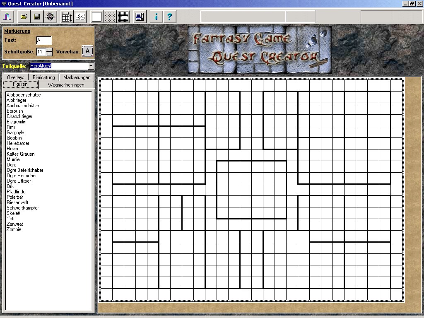Click the room layout board icon

pyautogui.click(x=80, y=17)
